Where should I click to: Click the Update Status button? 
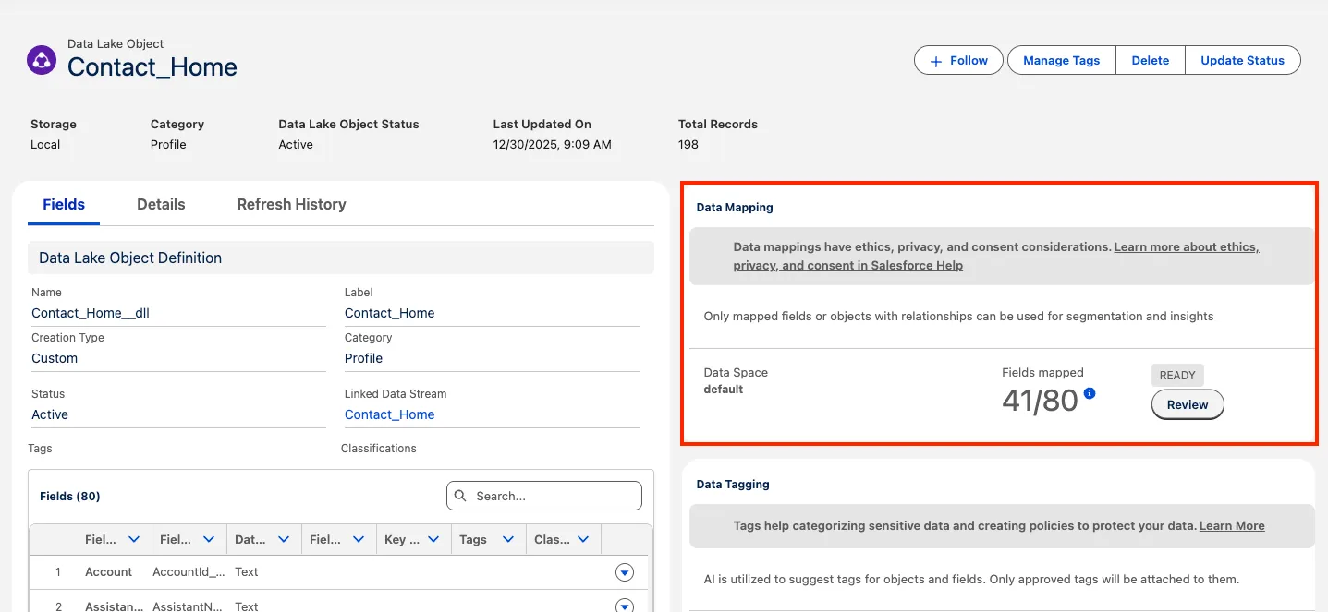[x=1242, y=60]
